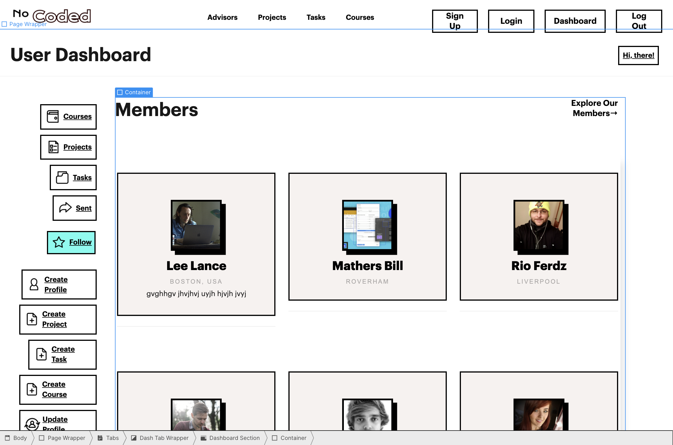This screenshot has height=445, width=673.
Task: Select the Follow star icon
Action: tap(59, 242)
